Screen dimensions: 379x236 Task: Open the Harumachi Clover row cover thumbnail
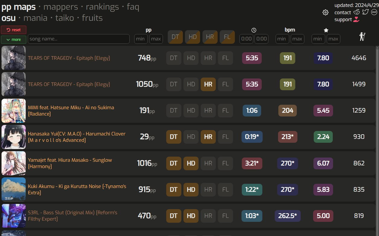click(14, 137)
